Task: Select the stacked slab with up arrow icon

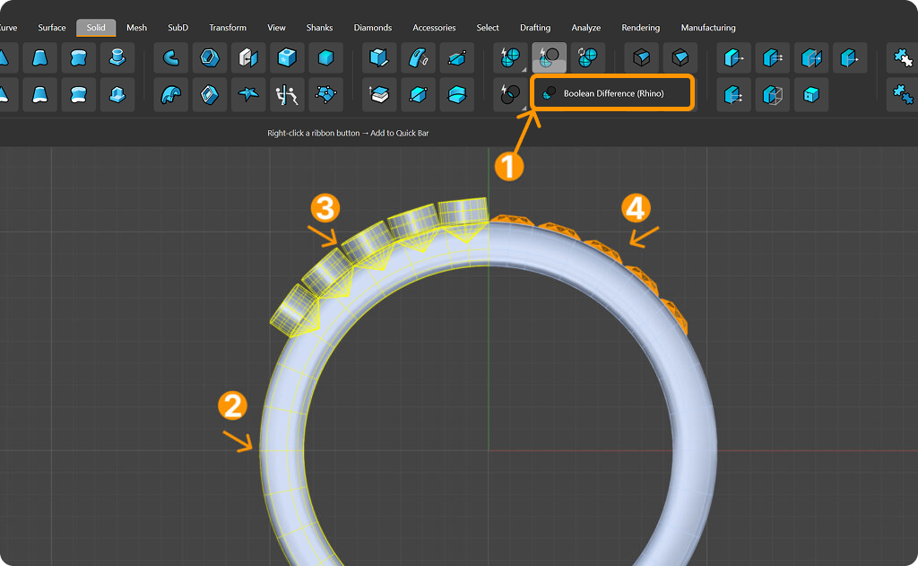Action: coord(379,94)
